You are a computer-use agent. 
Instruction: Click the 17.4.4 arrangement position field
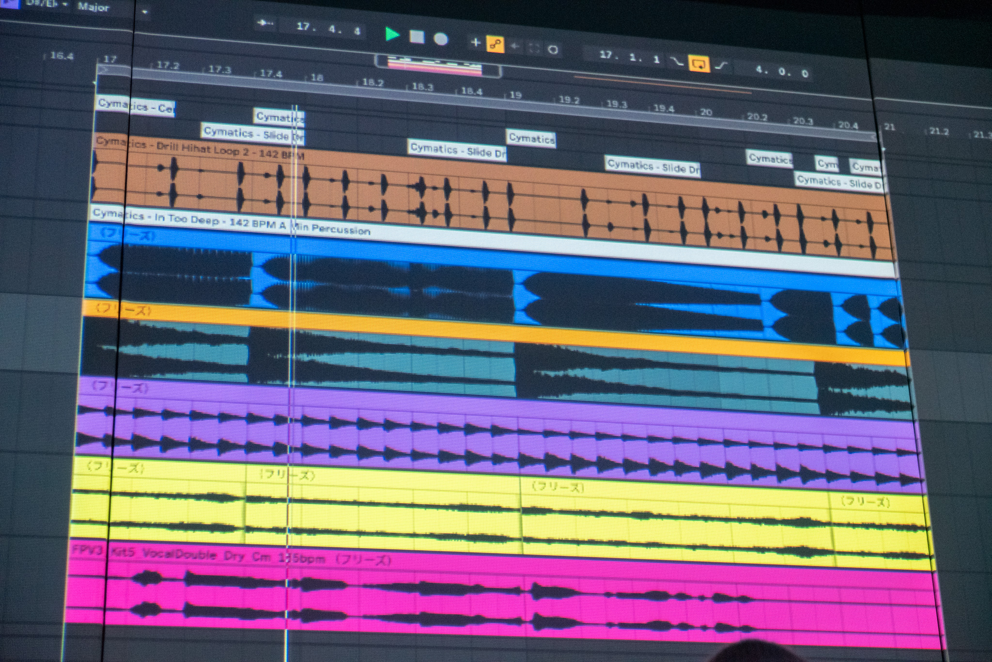(x=329, y=29)
